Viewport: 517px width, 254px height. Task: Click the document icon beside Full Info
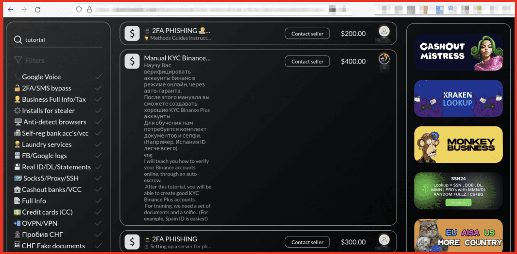(x=17, y=201)
